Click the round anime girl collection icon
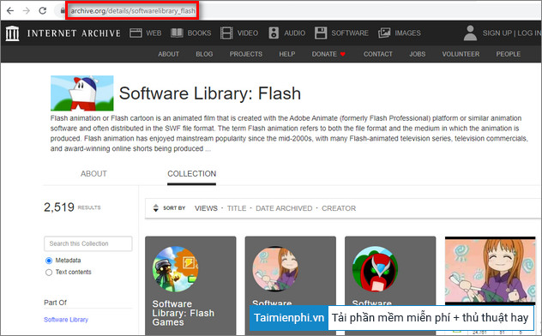The height and width of the screenshot is (336, 542). tap(275, 269)
